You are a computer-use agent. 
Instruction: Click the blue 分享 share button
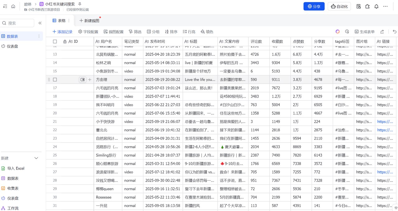(x=314, y=6)
